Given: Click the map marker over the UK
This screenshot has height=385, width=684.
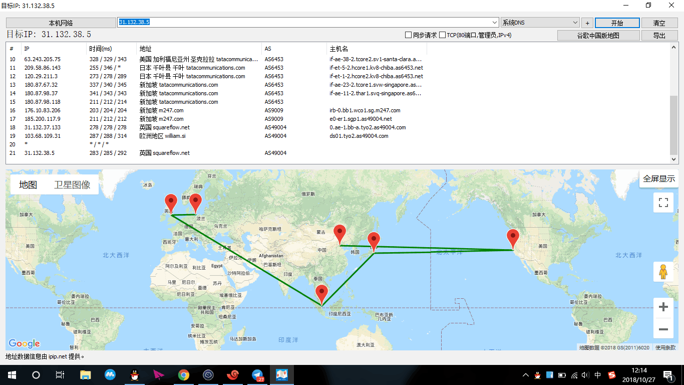Looking at the screenshot, I should [x=172, y=204].
